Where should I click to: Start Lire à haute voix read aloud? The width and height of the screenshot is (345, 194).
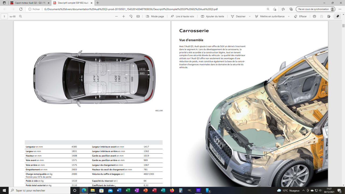[x=182, y=16]
